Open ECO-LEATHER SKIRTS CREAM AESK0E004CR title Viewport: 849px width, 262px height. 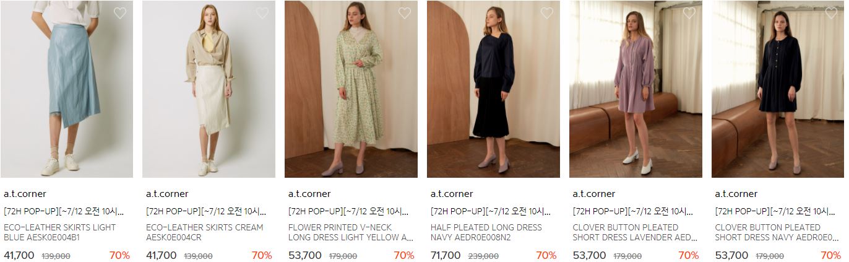[204, 232]
